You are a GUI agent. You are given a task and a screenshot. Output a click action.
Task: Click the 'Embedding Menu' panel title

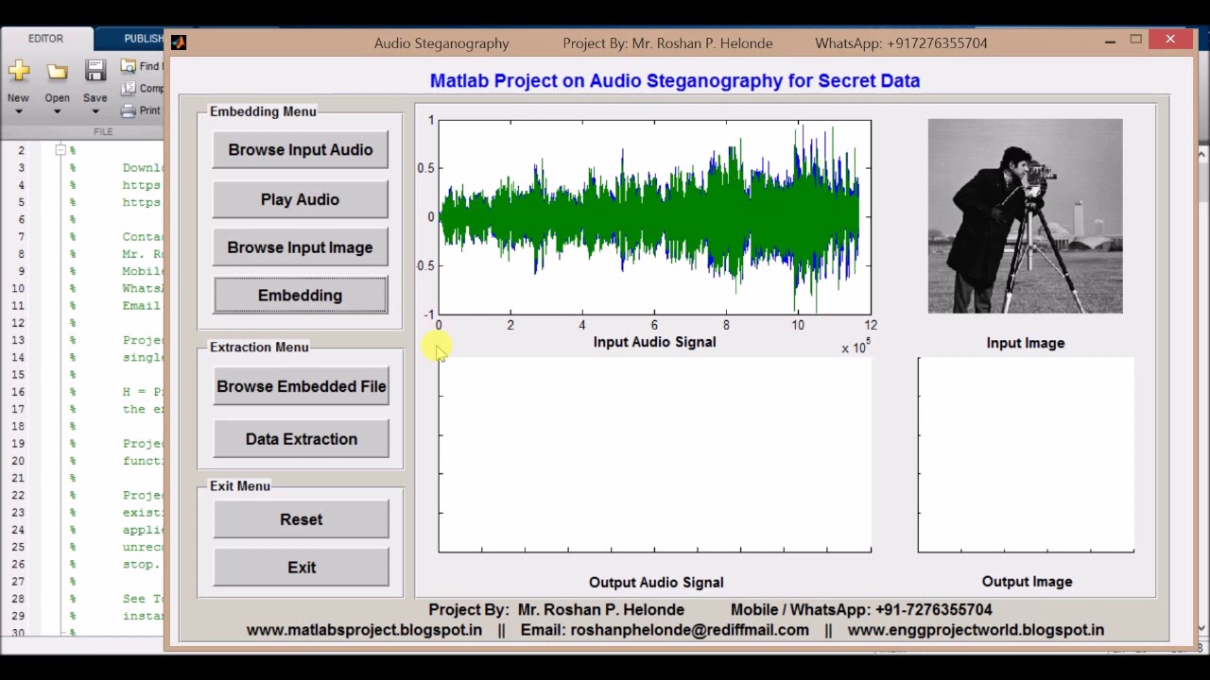click(x=263, y=111)
